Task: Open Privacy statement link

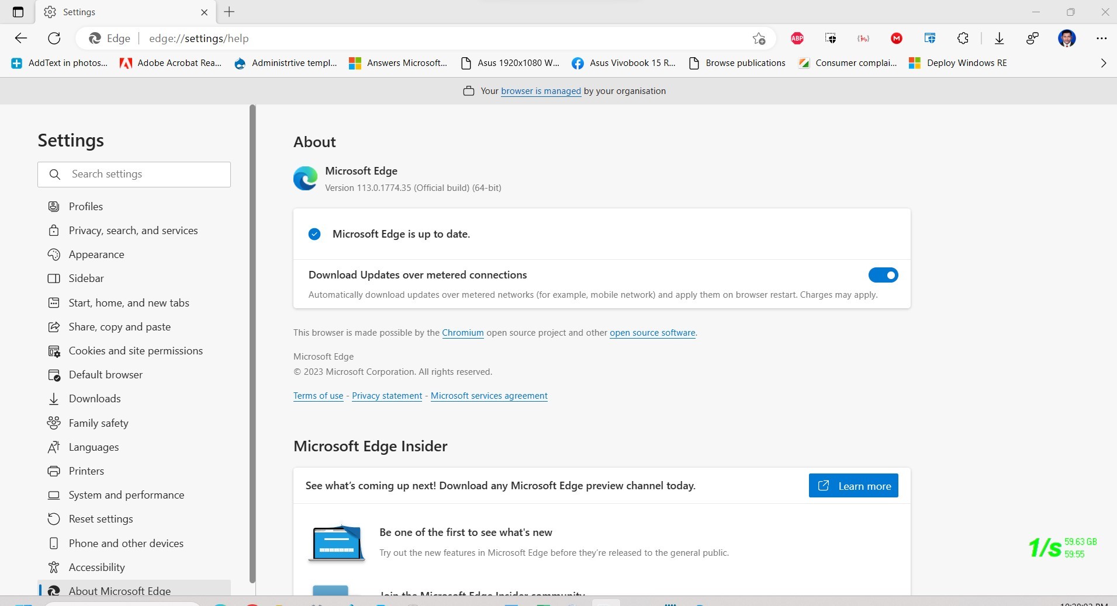Action: 387,396
